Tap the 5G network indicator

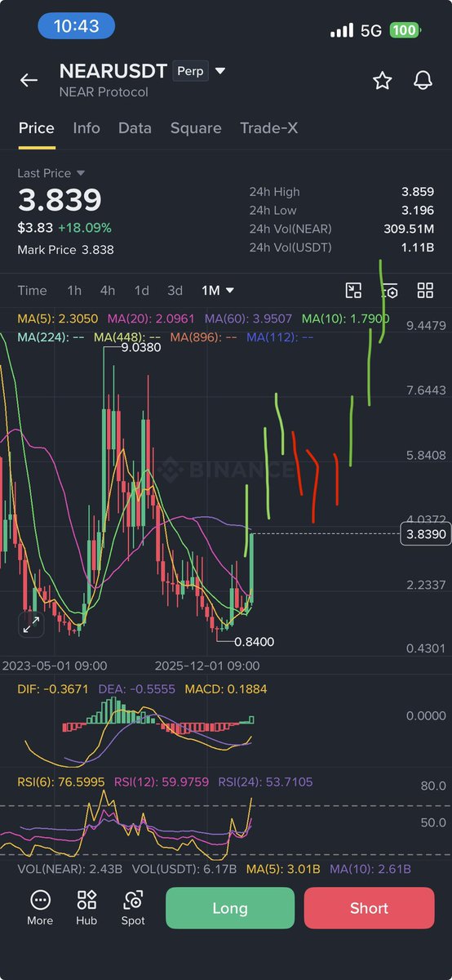tap(371, 30)
